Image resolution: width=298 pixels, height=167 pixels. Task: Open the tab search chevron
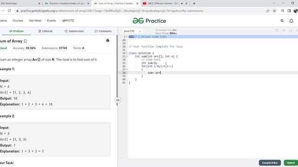coord(274,3)
